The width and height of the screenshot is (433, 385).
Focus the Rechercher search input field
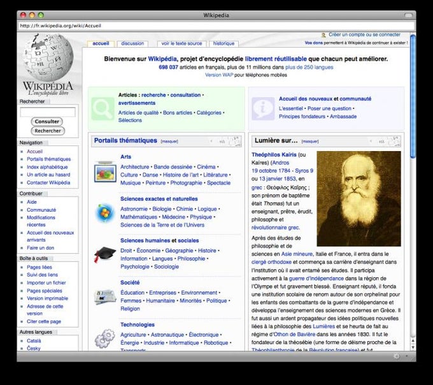click(48, 112)
